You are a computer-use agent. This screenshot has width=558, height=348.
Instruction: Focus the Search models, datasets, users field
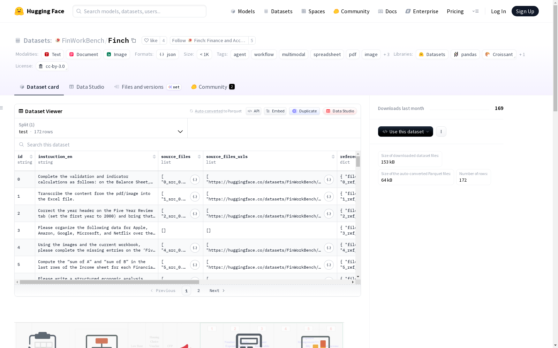(x=139, y=11)
